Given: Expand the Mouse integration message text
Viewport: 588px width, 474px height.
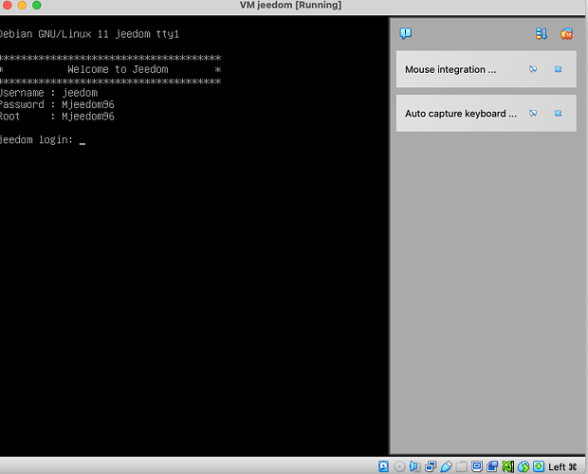Looking at the screenshot, I should 450,70.
